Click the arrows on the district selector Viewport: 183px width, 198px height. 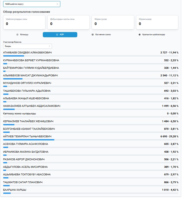pyautogui.click(x=57, y=4)
